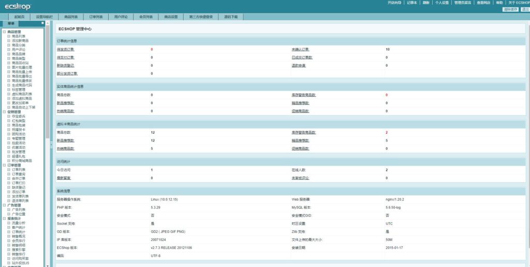
Task: Click the sidebar collapse divider handle
Action: point(51,145)
